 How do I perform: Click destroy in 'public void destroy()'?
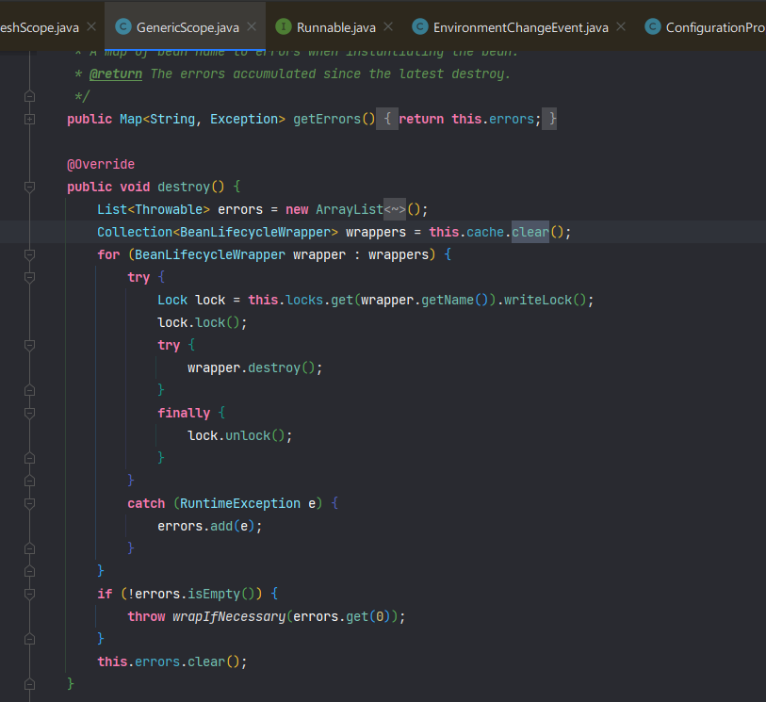click(x=184, y=187)
